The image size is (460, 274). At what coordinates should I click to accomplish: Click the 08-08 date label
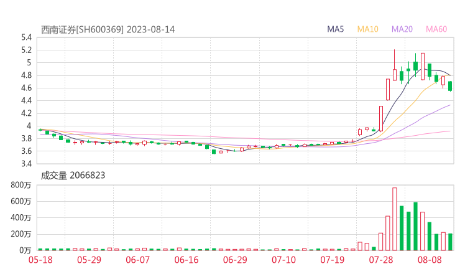tap(430, 260)
